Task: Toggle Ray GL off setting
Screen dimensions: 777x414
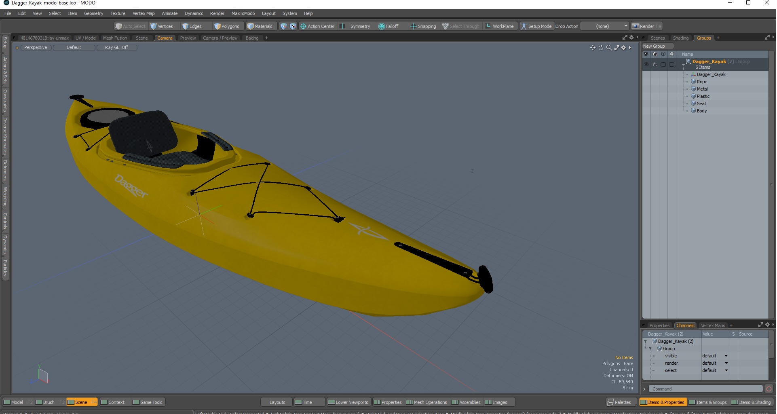Action: coord(117,48)
